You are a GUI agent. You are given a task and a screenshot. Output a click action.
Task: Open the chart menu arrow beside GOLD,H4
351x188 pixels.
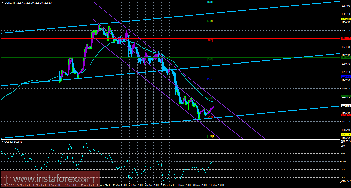click(x=2, y=3)
